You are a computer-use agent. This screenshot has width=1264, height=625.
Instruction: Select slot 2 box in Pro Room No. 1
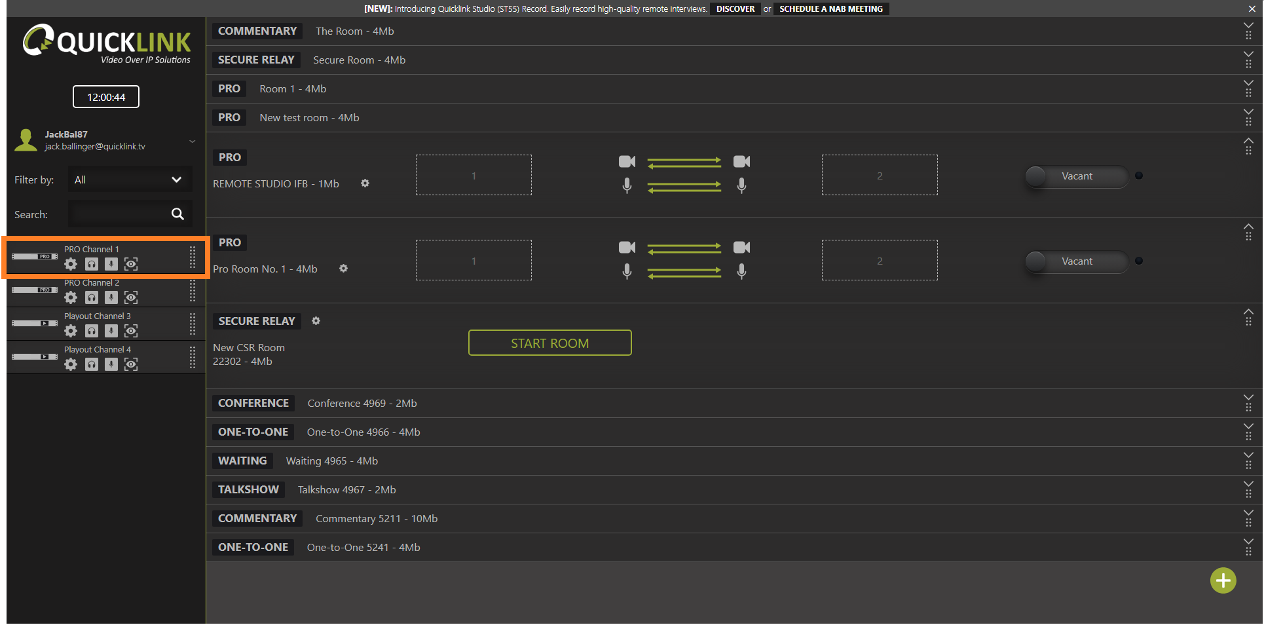880,261
